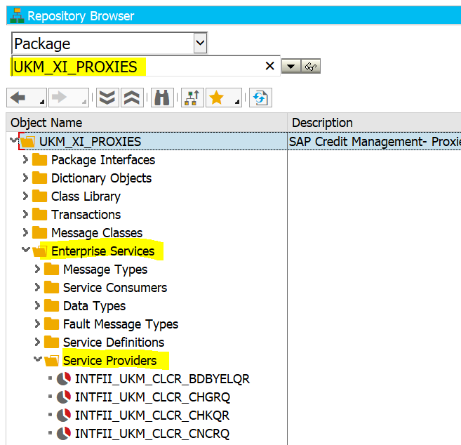Select the Message Types tree node

coord(105,270)
